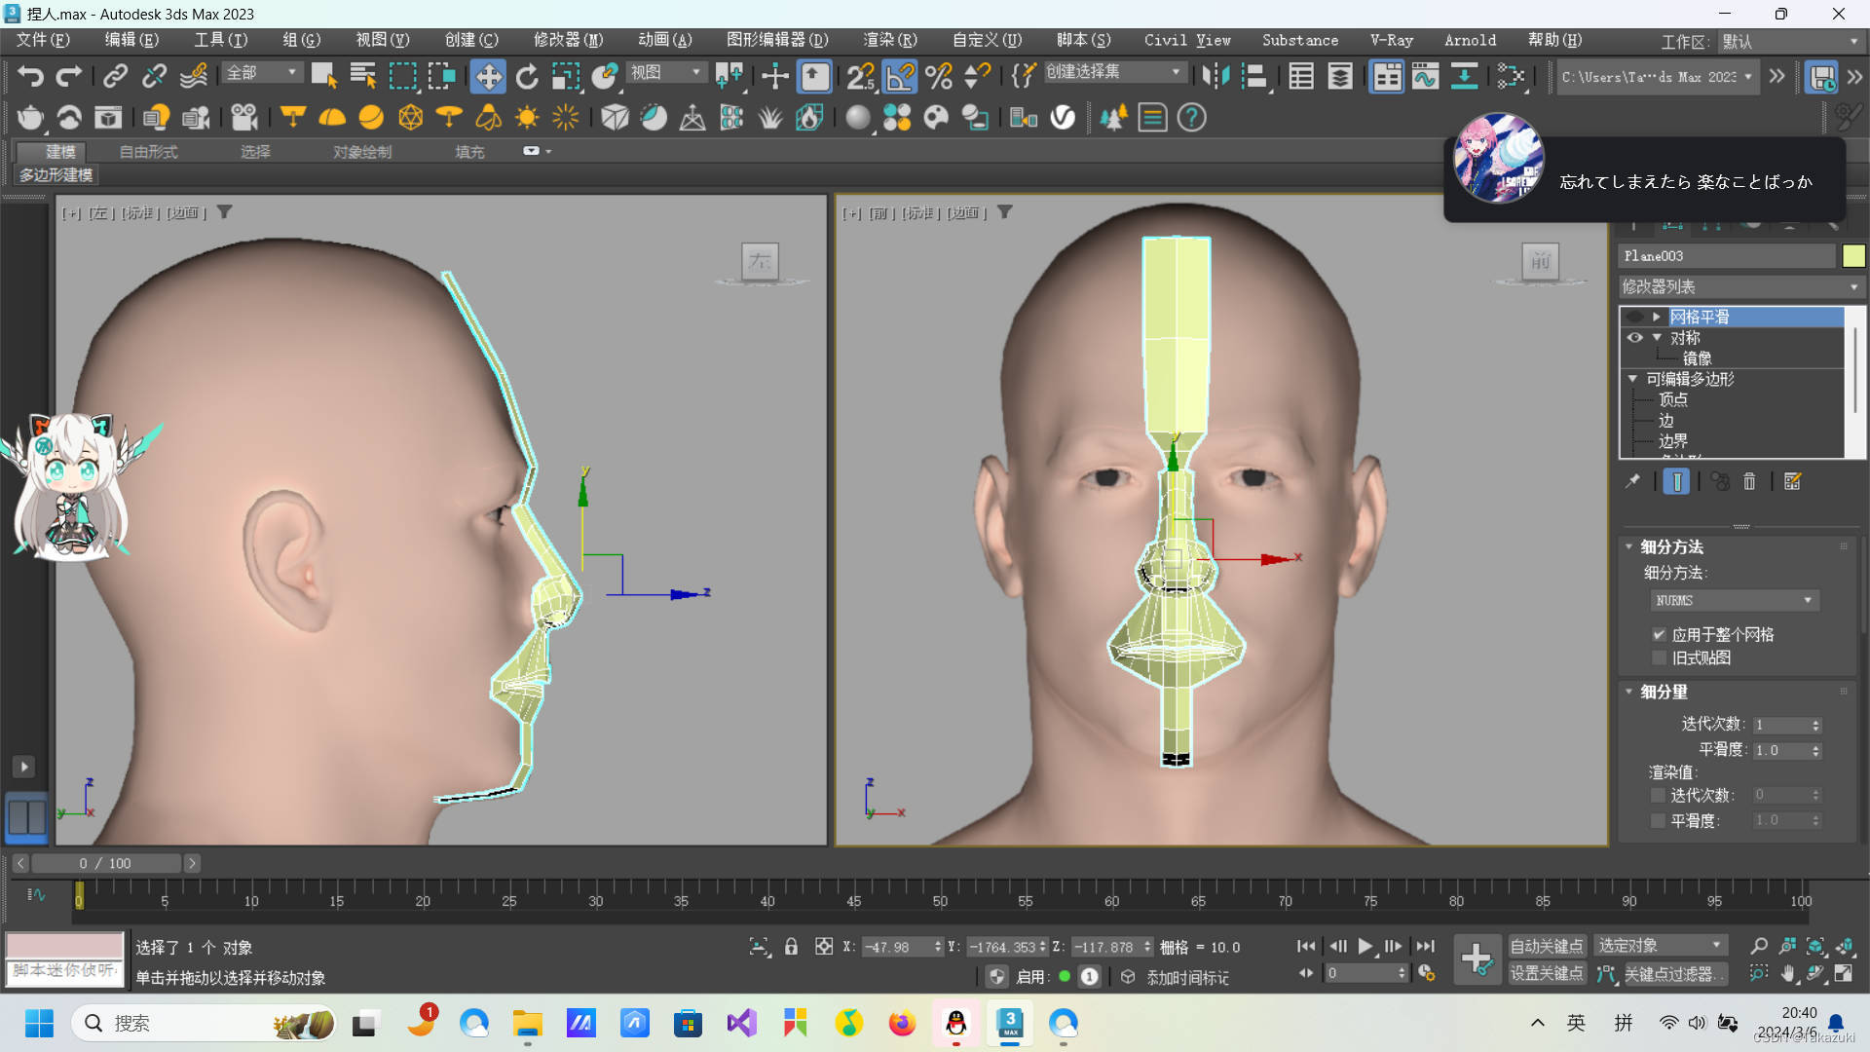
Task: Click the trash Remove Modifier icon
Action: 1749,481
